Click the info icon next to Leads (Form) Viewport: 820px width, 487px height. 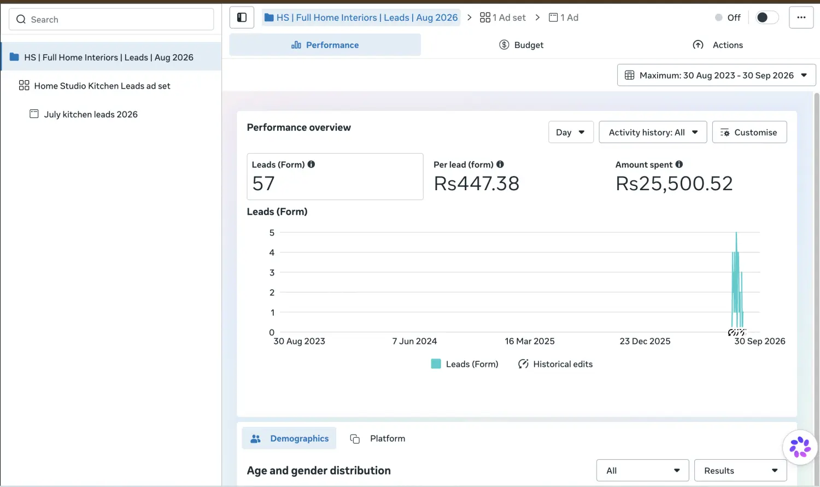311,164
